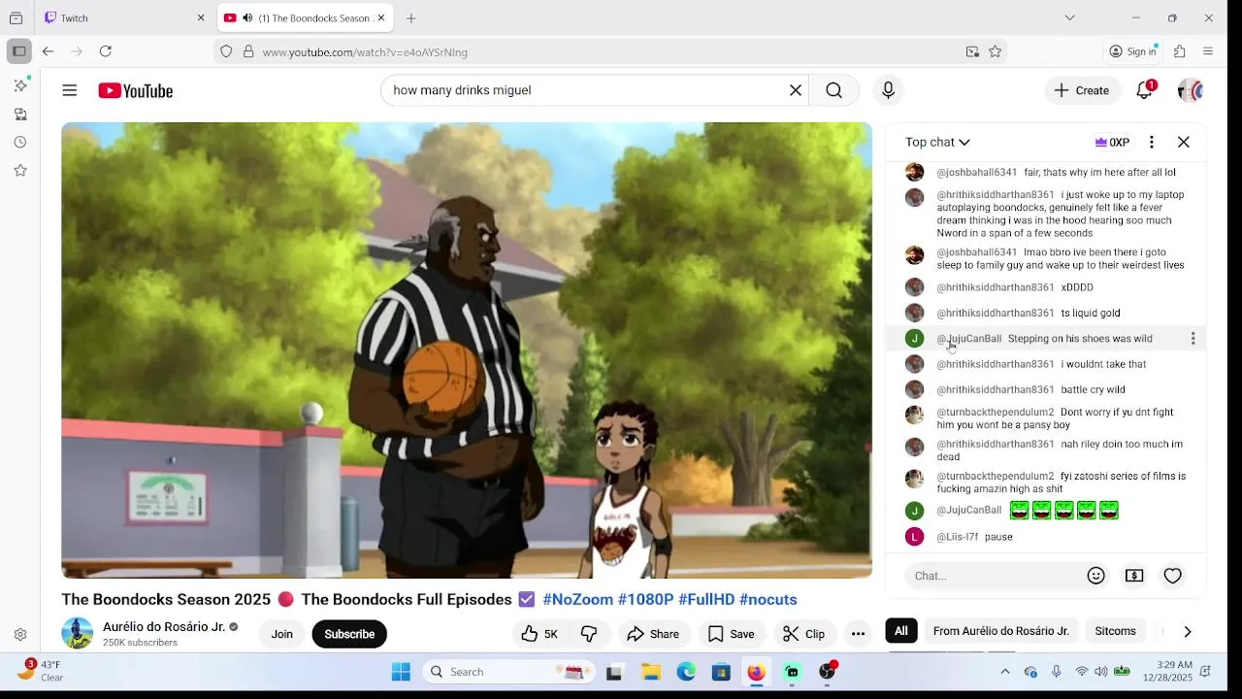Open the Create button
The height and width of the screenshot is (699, 1242).
click(x=1082, y=90)
